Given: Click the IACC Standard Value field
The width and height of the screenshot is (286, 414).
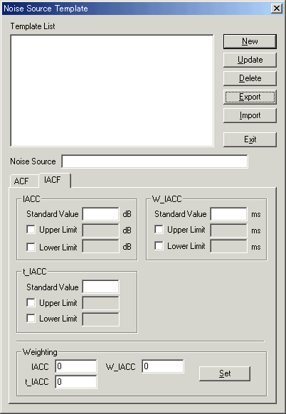Looking at the screenshot, I should coord(100,214).
